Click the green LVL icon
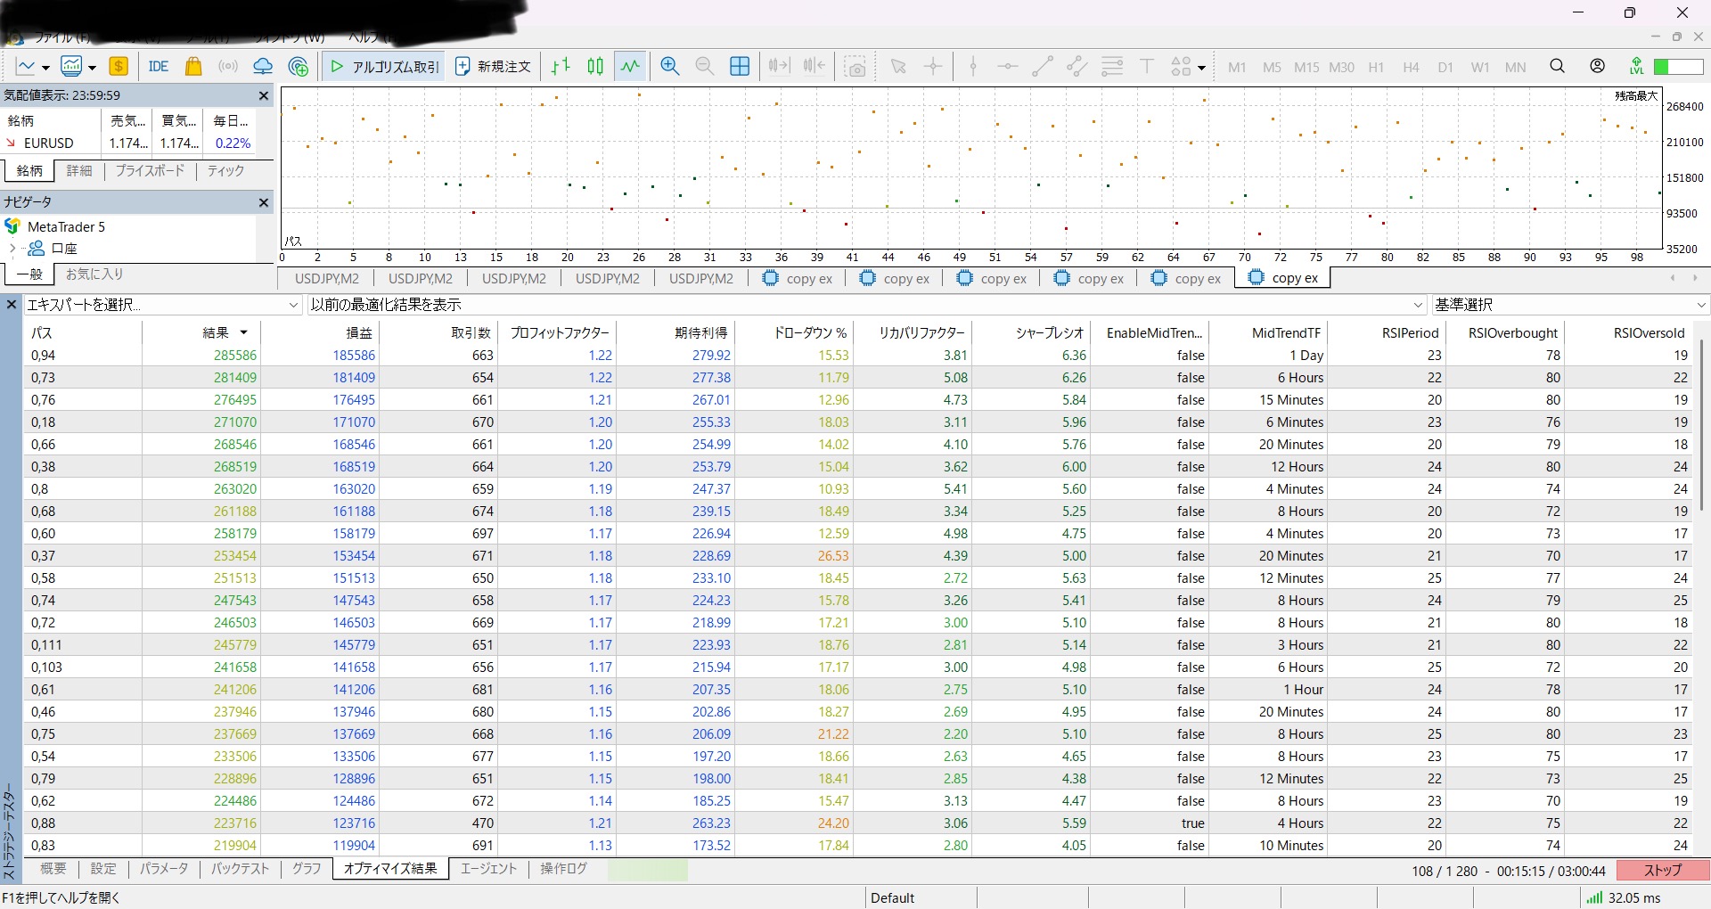 pos(1636,66)
